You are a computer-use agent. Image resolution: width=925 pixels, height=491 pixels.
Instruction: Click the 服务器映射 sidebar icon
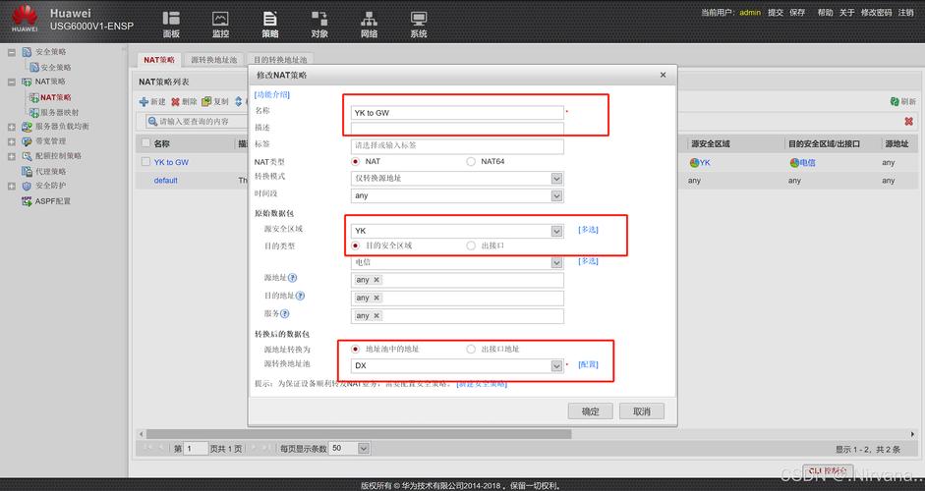34,112
